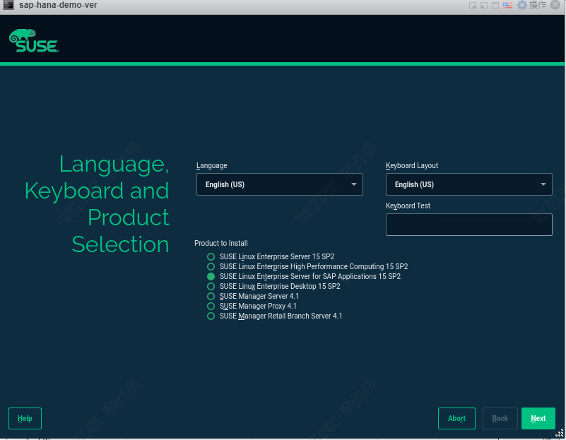Image resolution: width=566 pixels, height=440 pixels.
Task: Click the full-window resize icon
Action: point(495,5)
